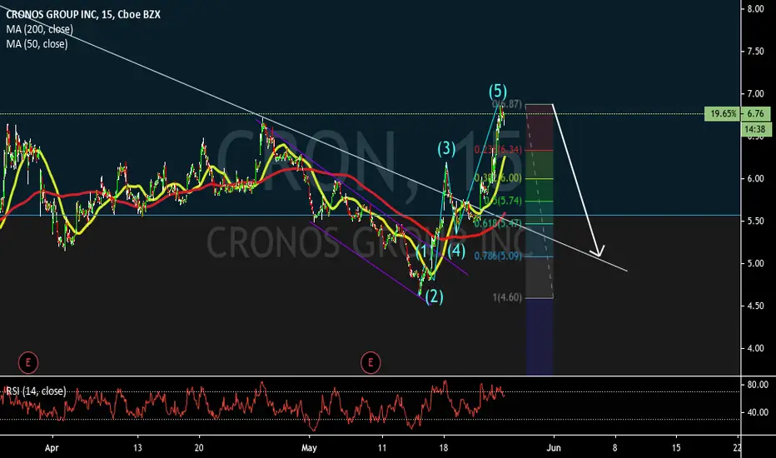Click the Apr date label on time axis

(52, 448)
